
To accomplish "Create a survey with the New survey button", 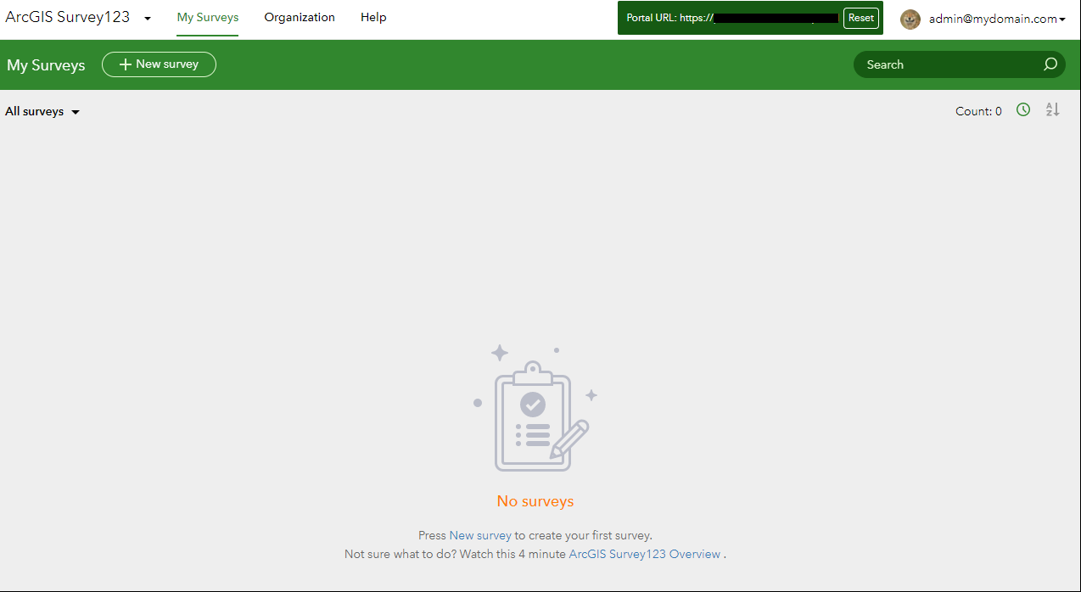I will coord(159,64).
